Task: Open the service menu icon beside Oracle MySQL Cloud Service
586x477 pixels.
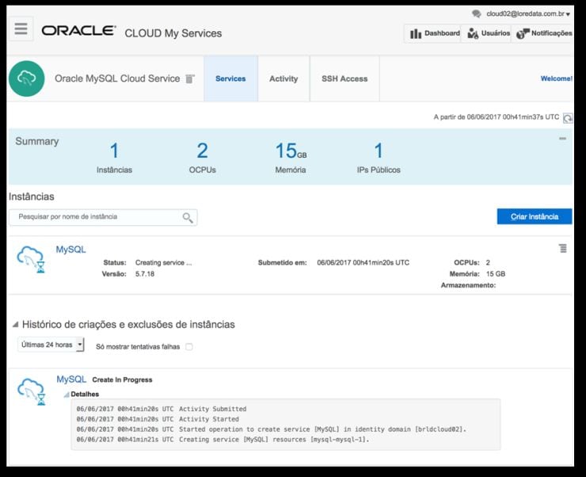Action: (190, 78)
